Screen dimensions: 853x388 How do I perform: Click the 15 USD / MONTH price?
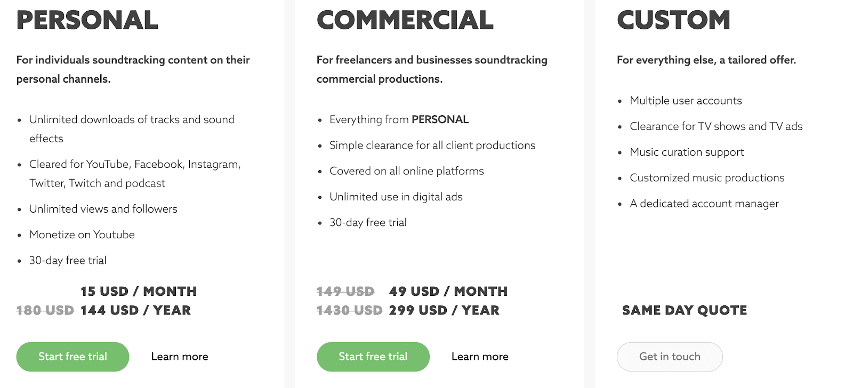point(139,292)
